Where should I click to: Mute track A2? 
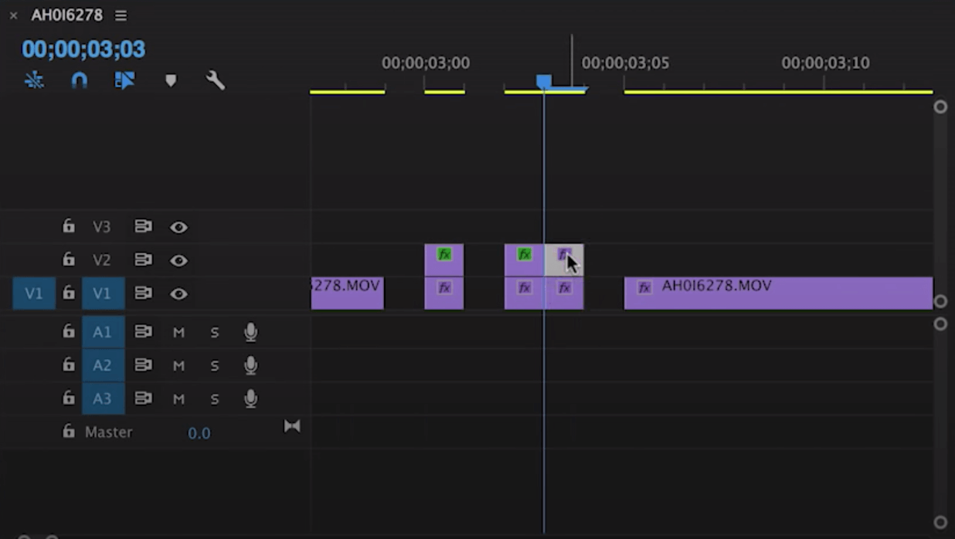coord(178,366)
